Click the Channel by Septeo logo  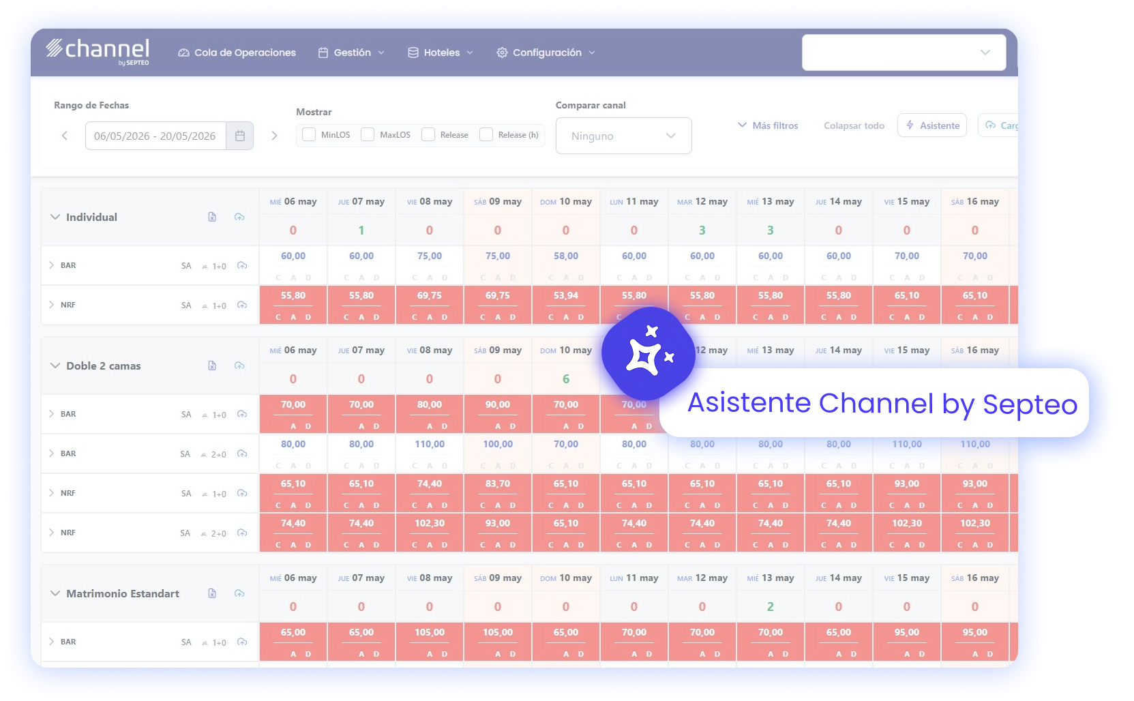98,51
